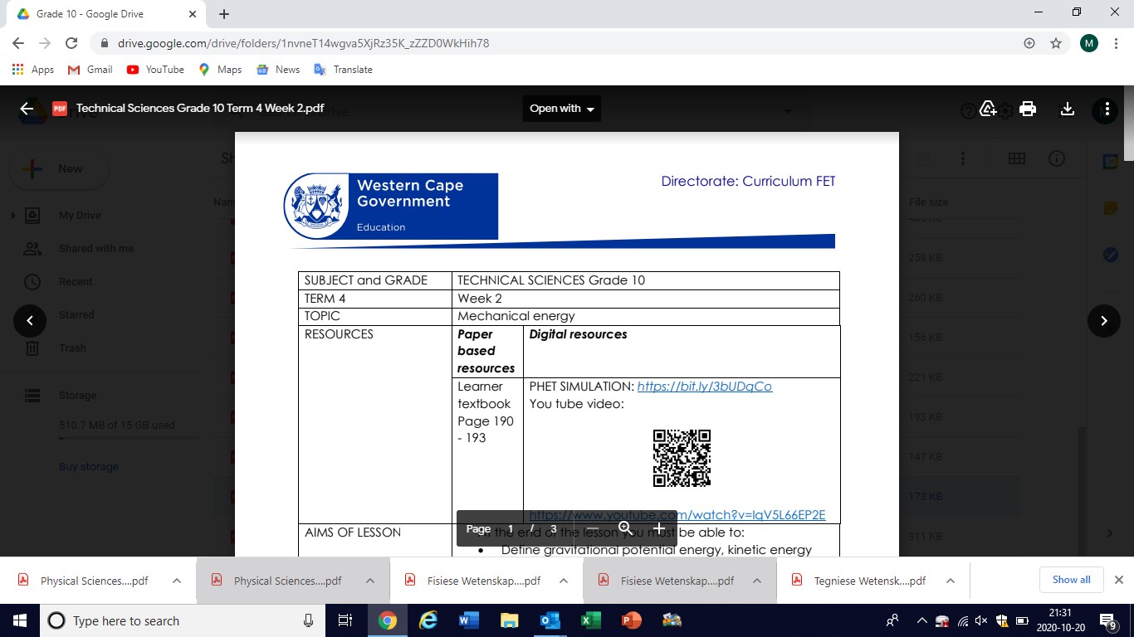Open a new browser tab
The image size is (1134, 637).
pos(224,14)
